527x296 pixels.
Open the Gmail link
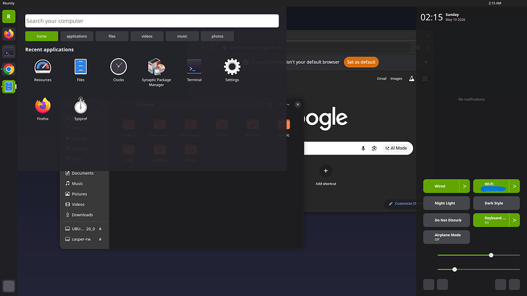click(381, 78)
